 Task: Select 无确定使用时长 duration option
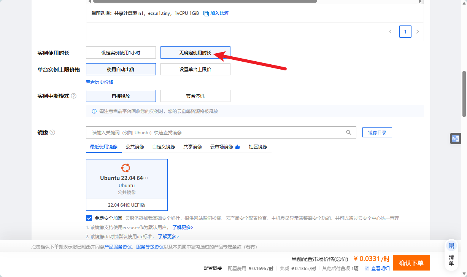[x=195, y=53]
